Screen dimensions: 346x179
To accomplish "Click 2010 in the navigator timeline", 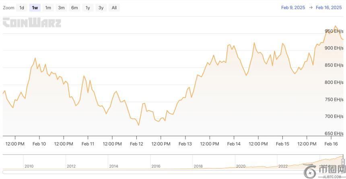I will [29, 166].
